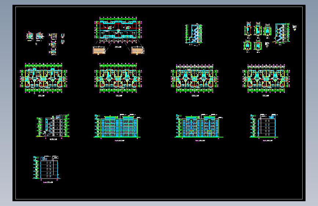Select the cyan front elevation without entrance doors
Image resolution: width=318 pixels, height=206 pixels.
coord(117,126)
